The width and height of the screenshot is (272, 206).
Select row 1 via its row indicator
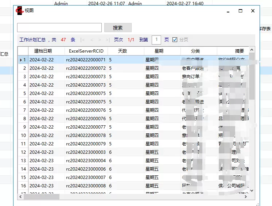pyautogui.click(x=23, y=60)
